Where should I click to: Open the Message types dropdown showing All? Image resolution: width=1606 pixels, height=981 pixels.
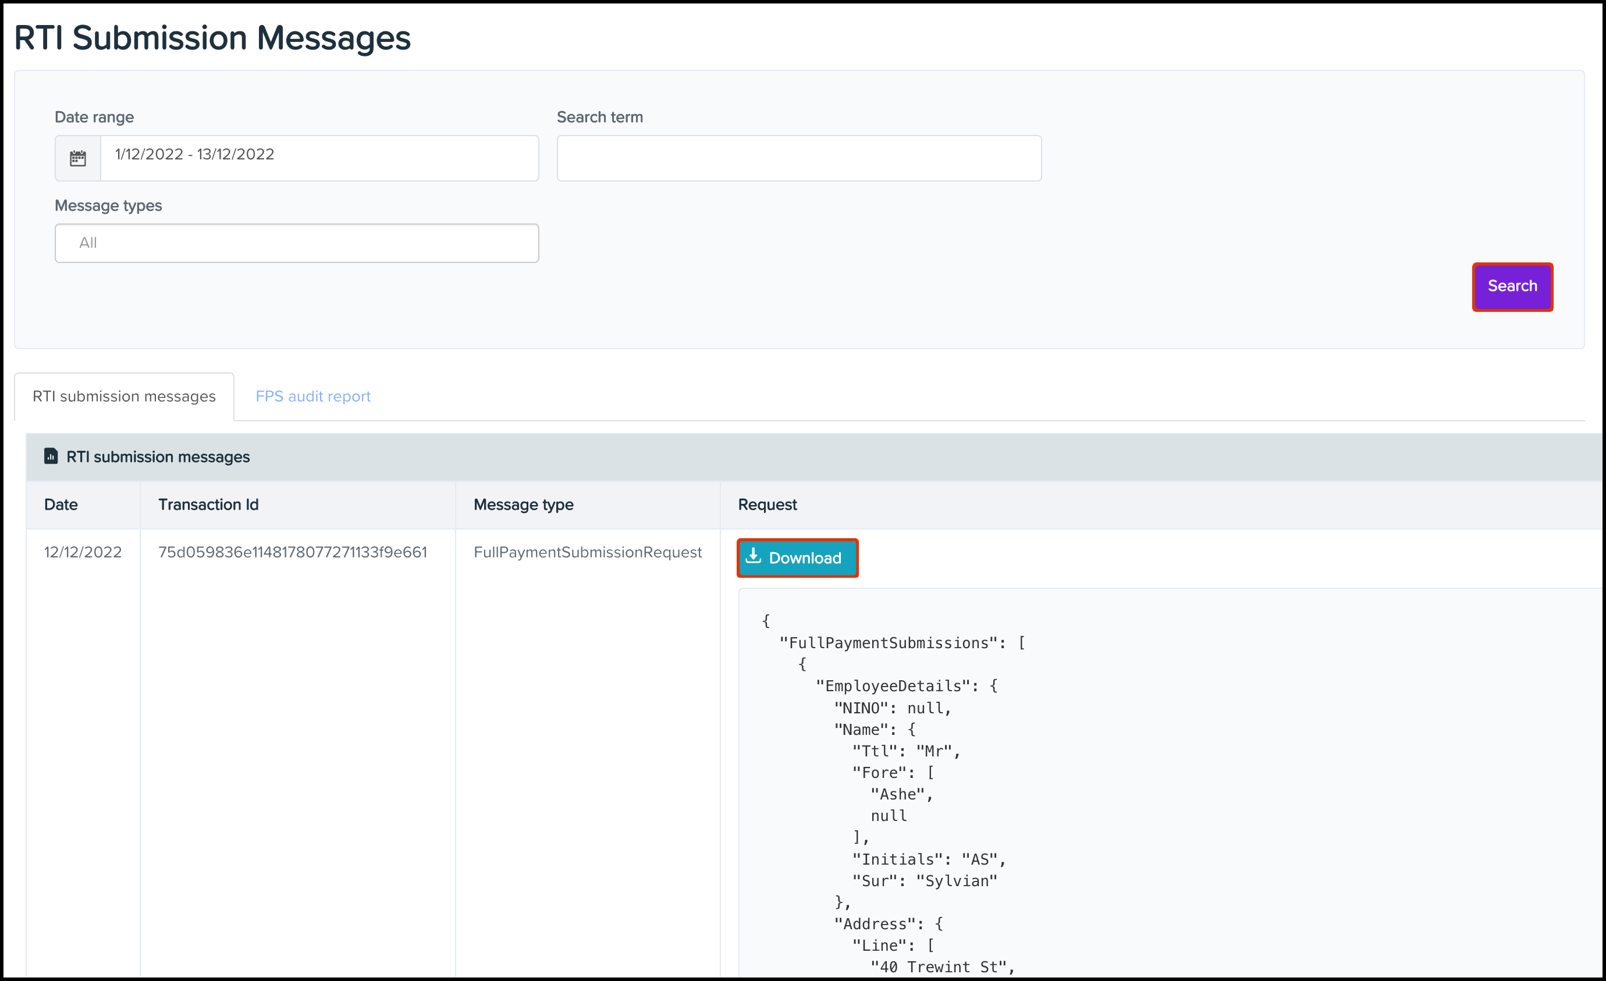point(297,243)
